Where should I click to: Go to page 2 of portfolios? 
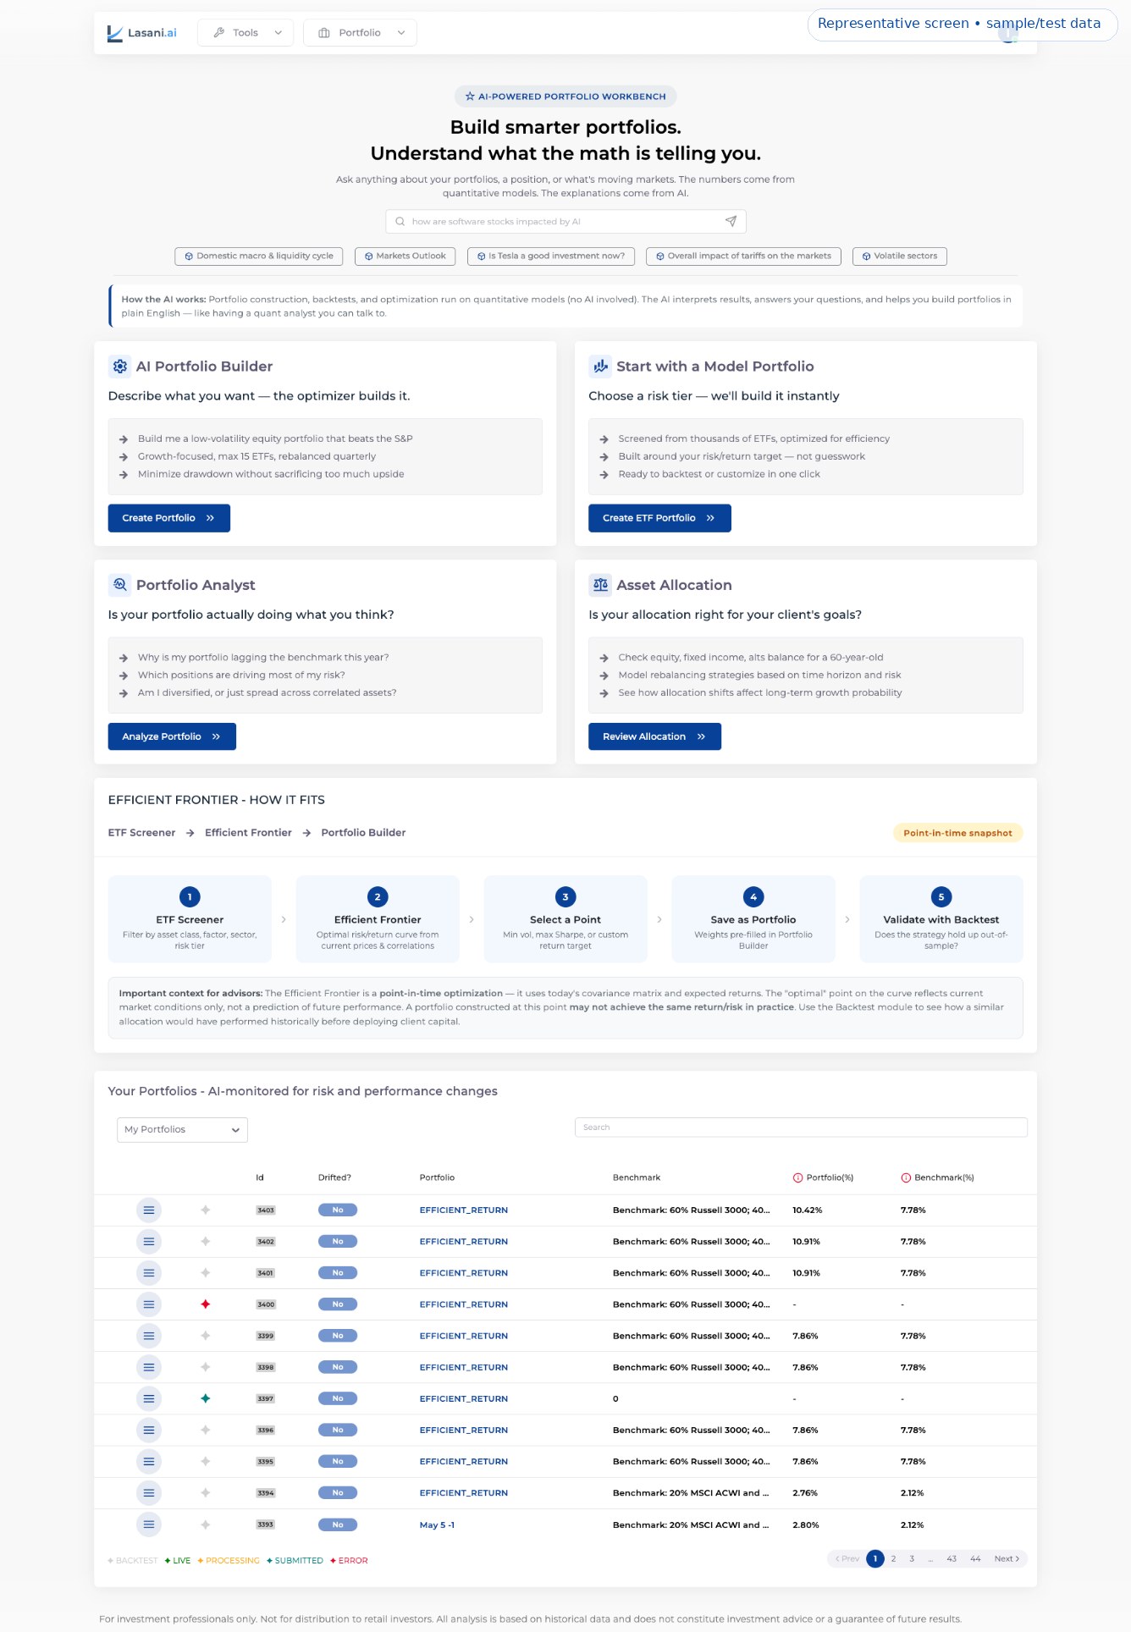(893, 1558)
